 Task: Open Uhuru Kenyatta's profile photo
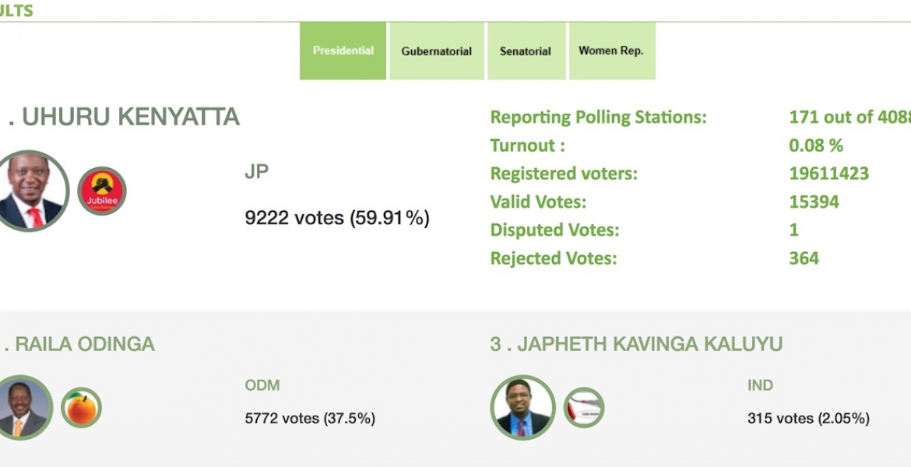[33, 189]
